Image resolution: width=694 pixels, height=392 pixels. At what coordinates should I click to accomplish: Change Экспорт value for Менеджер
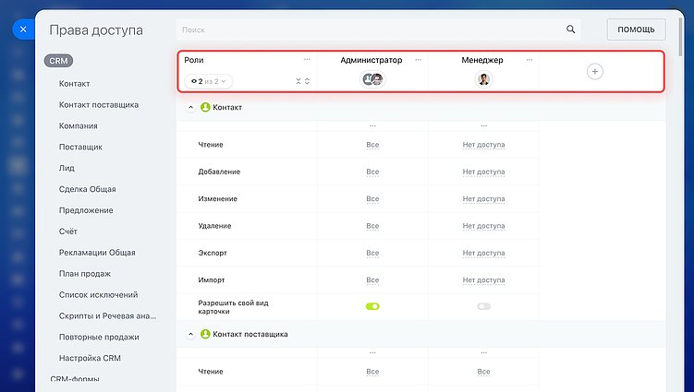pyautogui.click(x=483, y=253)
